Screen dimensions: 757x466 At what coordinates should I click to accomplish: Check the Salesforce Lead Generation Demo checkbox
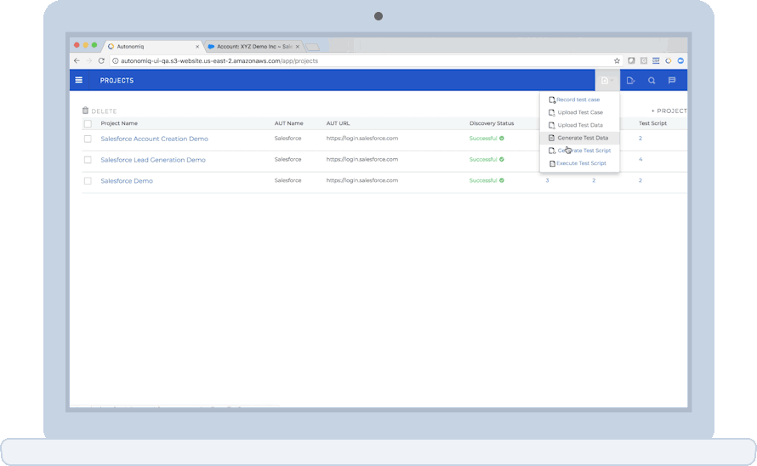click(88, 160)
